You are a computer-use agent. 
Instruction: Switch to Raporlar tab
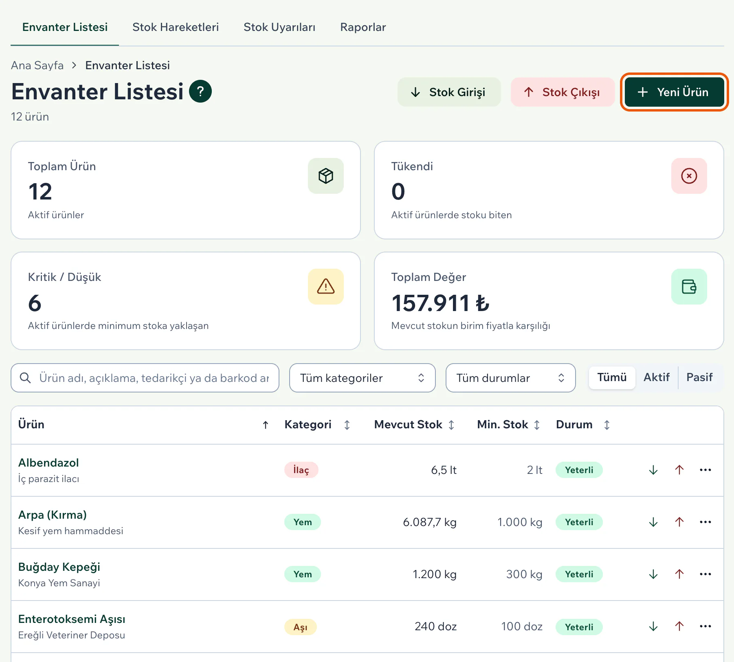363,27
